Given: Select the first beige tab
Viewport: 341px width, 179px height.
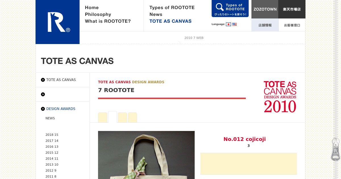Looking at the screenshot, I should pos(103,118).
